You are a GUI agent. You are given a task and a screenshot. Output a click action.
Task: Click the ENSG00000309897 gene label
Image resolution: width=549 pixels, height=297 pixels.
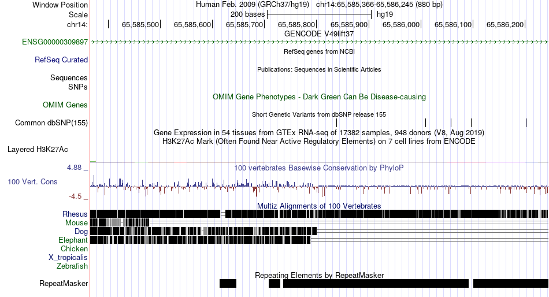coord(55,42)
